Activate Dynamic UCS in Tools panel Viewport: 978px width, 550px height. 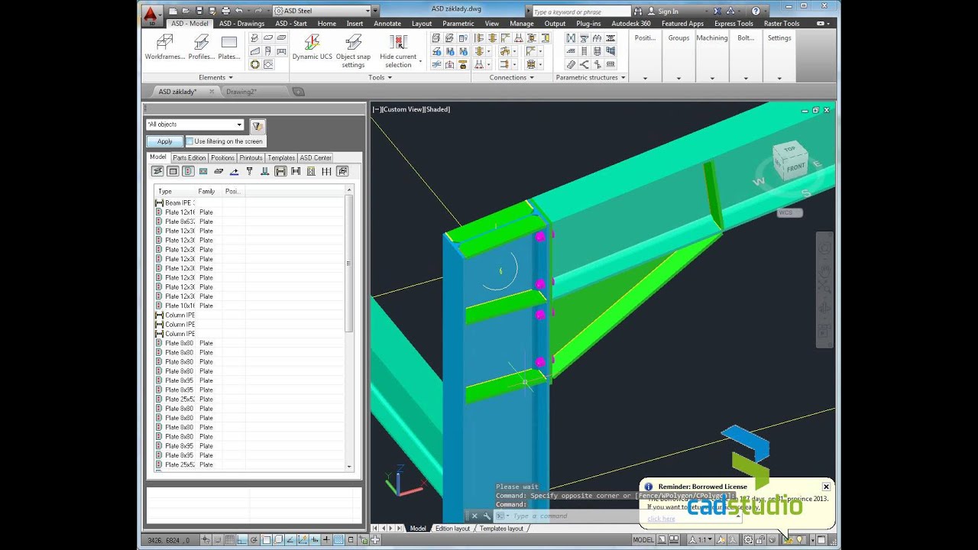click(x=312, y=47)
